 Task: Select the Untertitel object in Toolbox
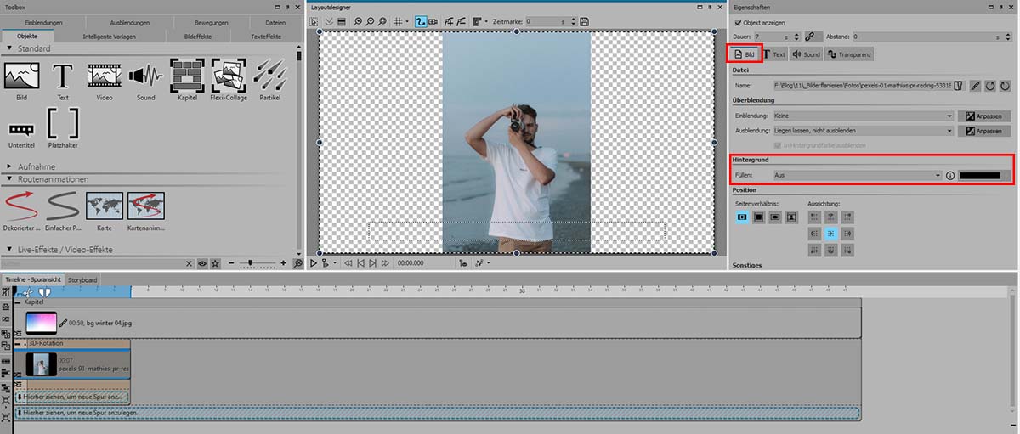click(21, 130)
